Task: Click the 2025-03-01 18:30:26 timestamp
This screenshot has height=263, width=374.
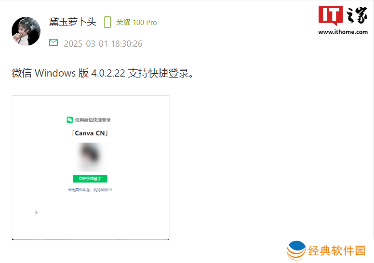Action: point(103,44)
